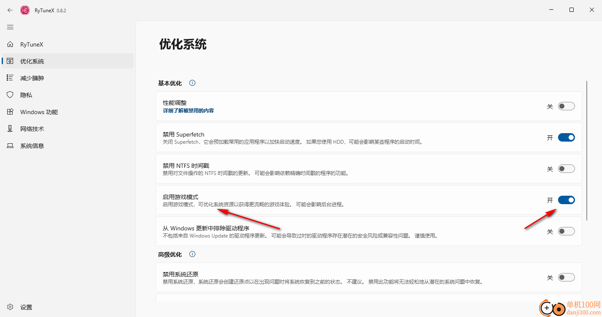The width and height of the screenshot is (602, 317).
Task: Click the 基本优化 section heading
Action: pos(170,83)
